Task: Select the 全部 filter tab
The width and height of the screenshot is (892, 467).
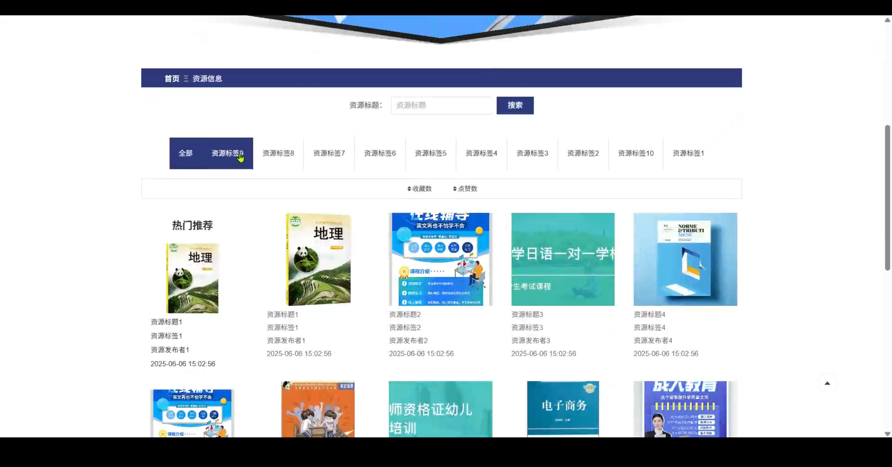Action: point(186,153)
